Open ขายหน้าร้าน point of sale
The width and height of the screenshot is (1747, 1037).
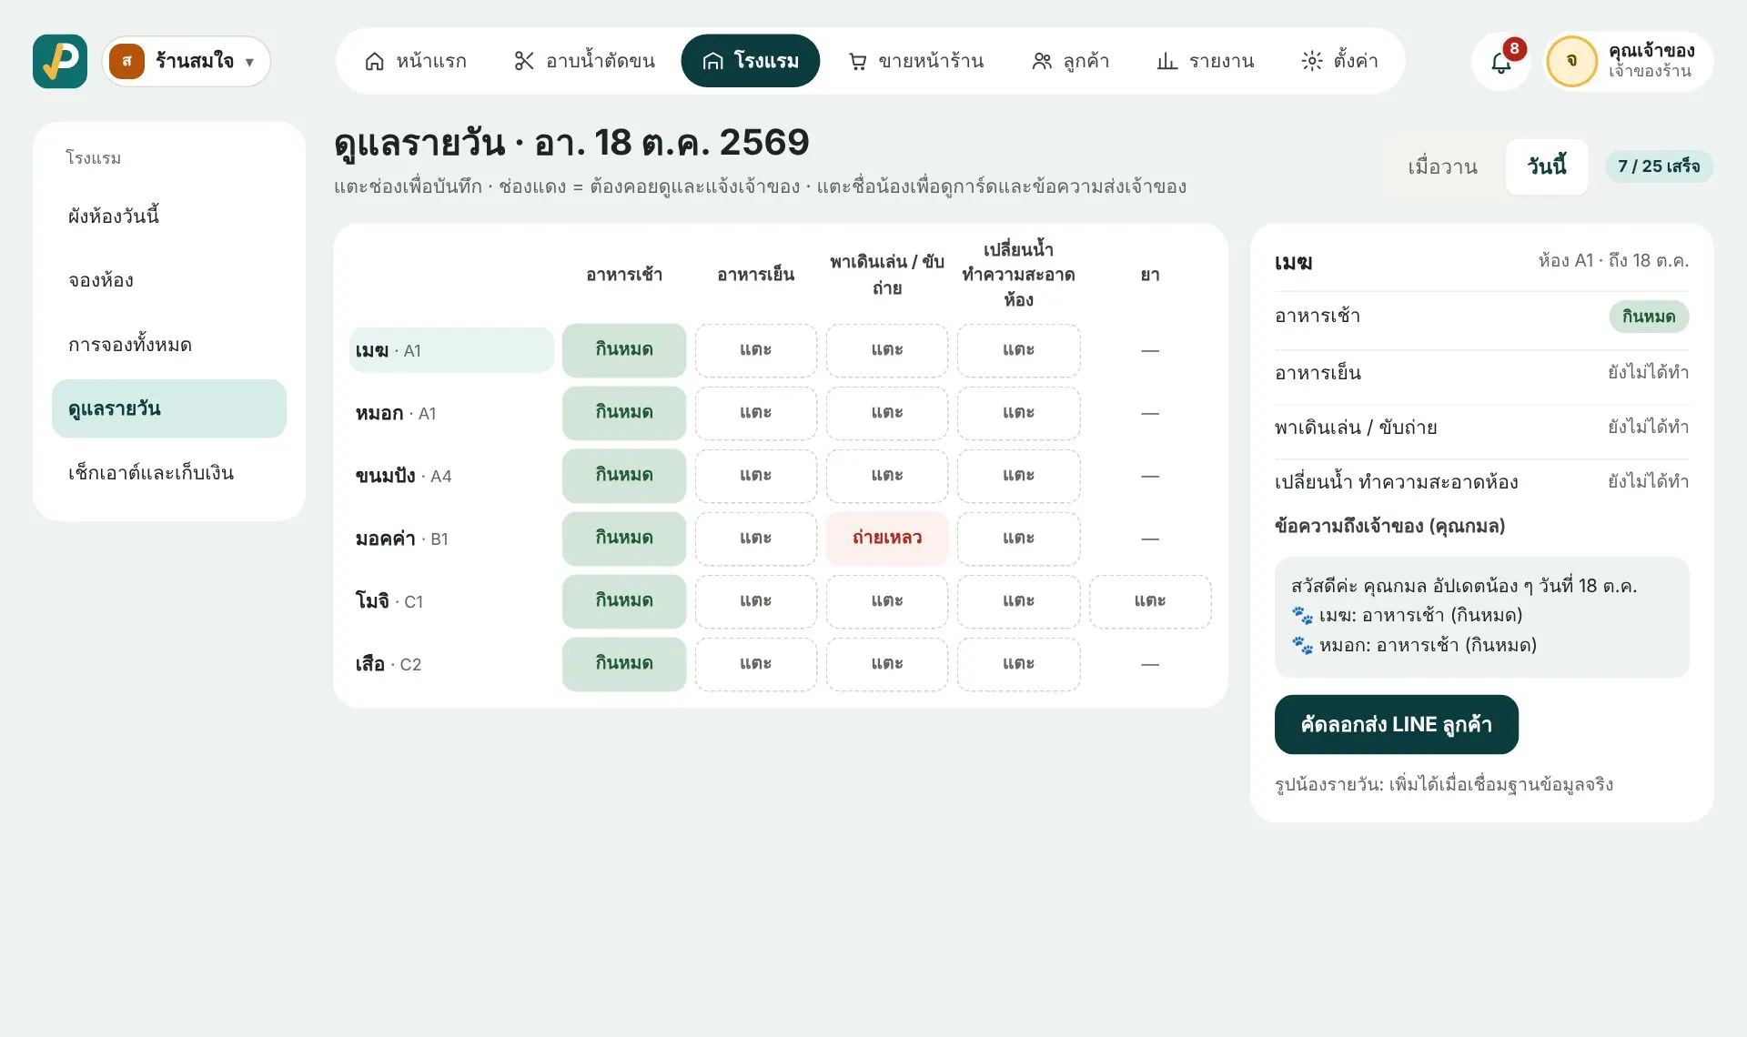[916, 61]
